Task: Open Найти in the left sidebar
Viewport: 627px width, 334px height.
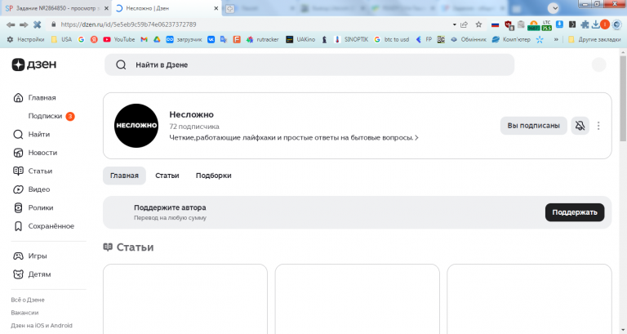Action: 32,135
